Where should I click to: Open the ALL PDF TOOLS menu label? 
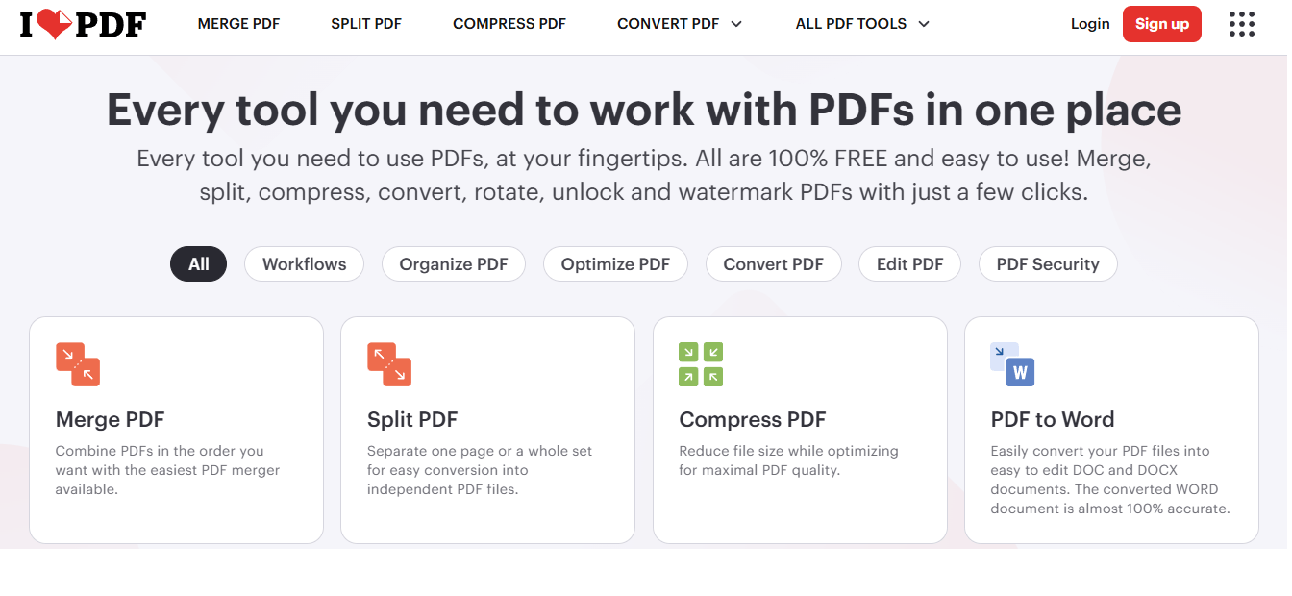851,24
